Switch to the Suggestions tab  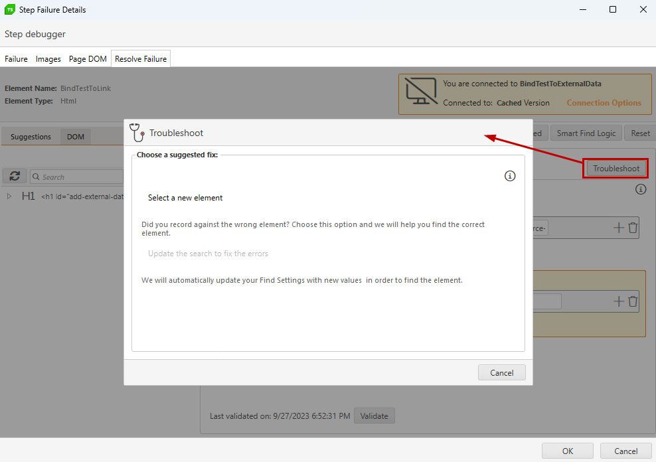coord(31,137)
